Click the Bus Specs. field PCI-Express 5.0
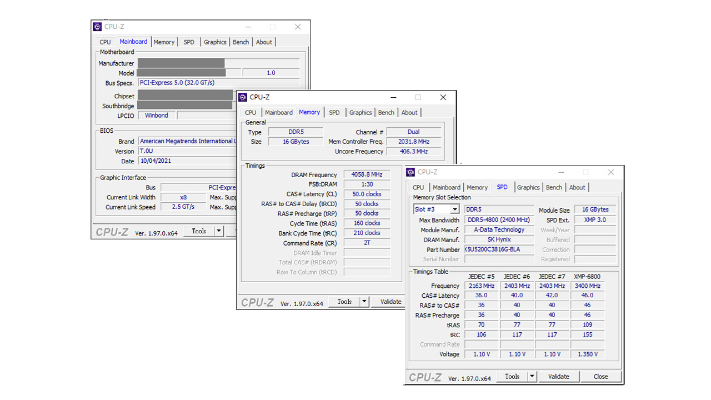Screen dimensions: 711x400 click(x=219, y=83)
